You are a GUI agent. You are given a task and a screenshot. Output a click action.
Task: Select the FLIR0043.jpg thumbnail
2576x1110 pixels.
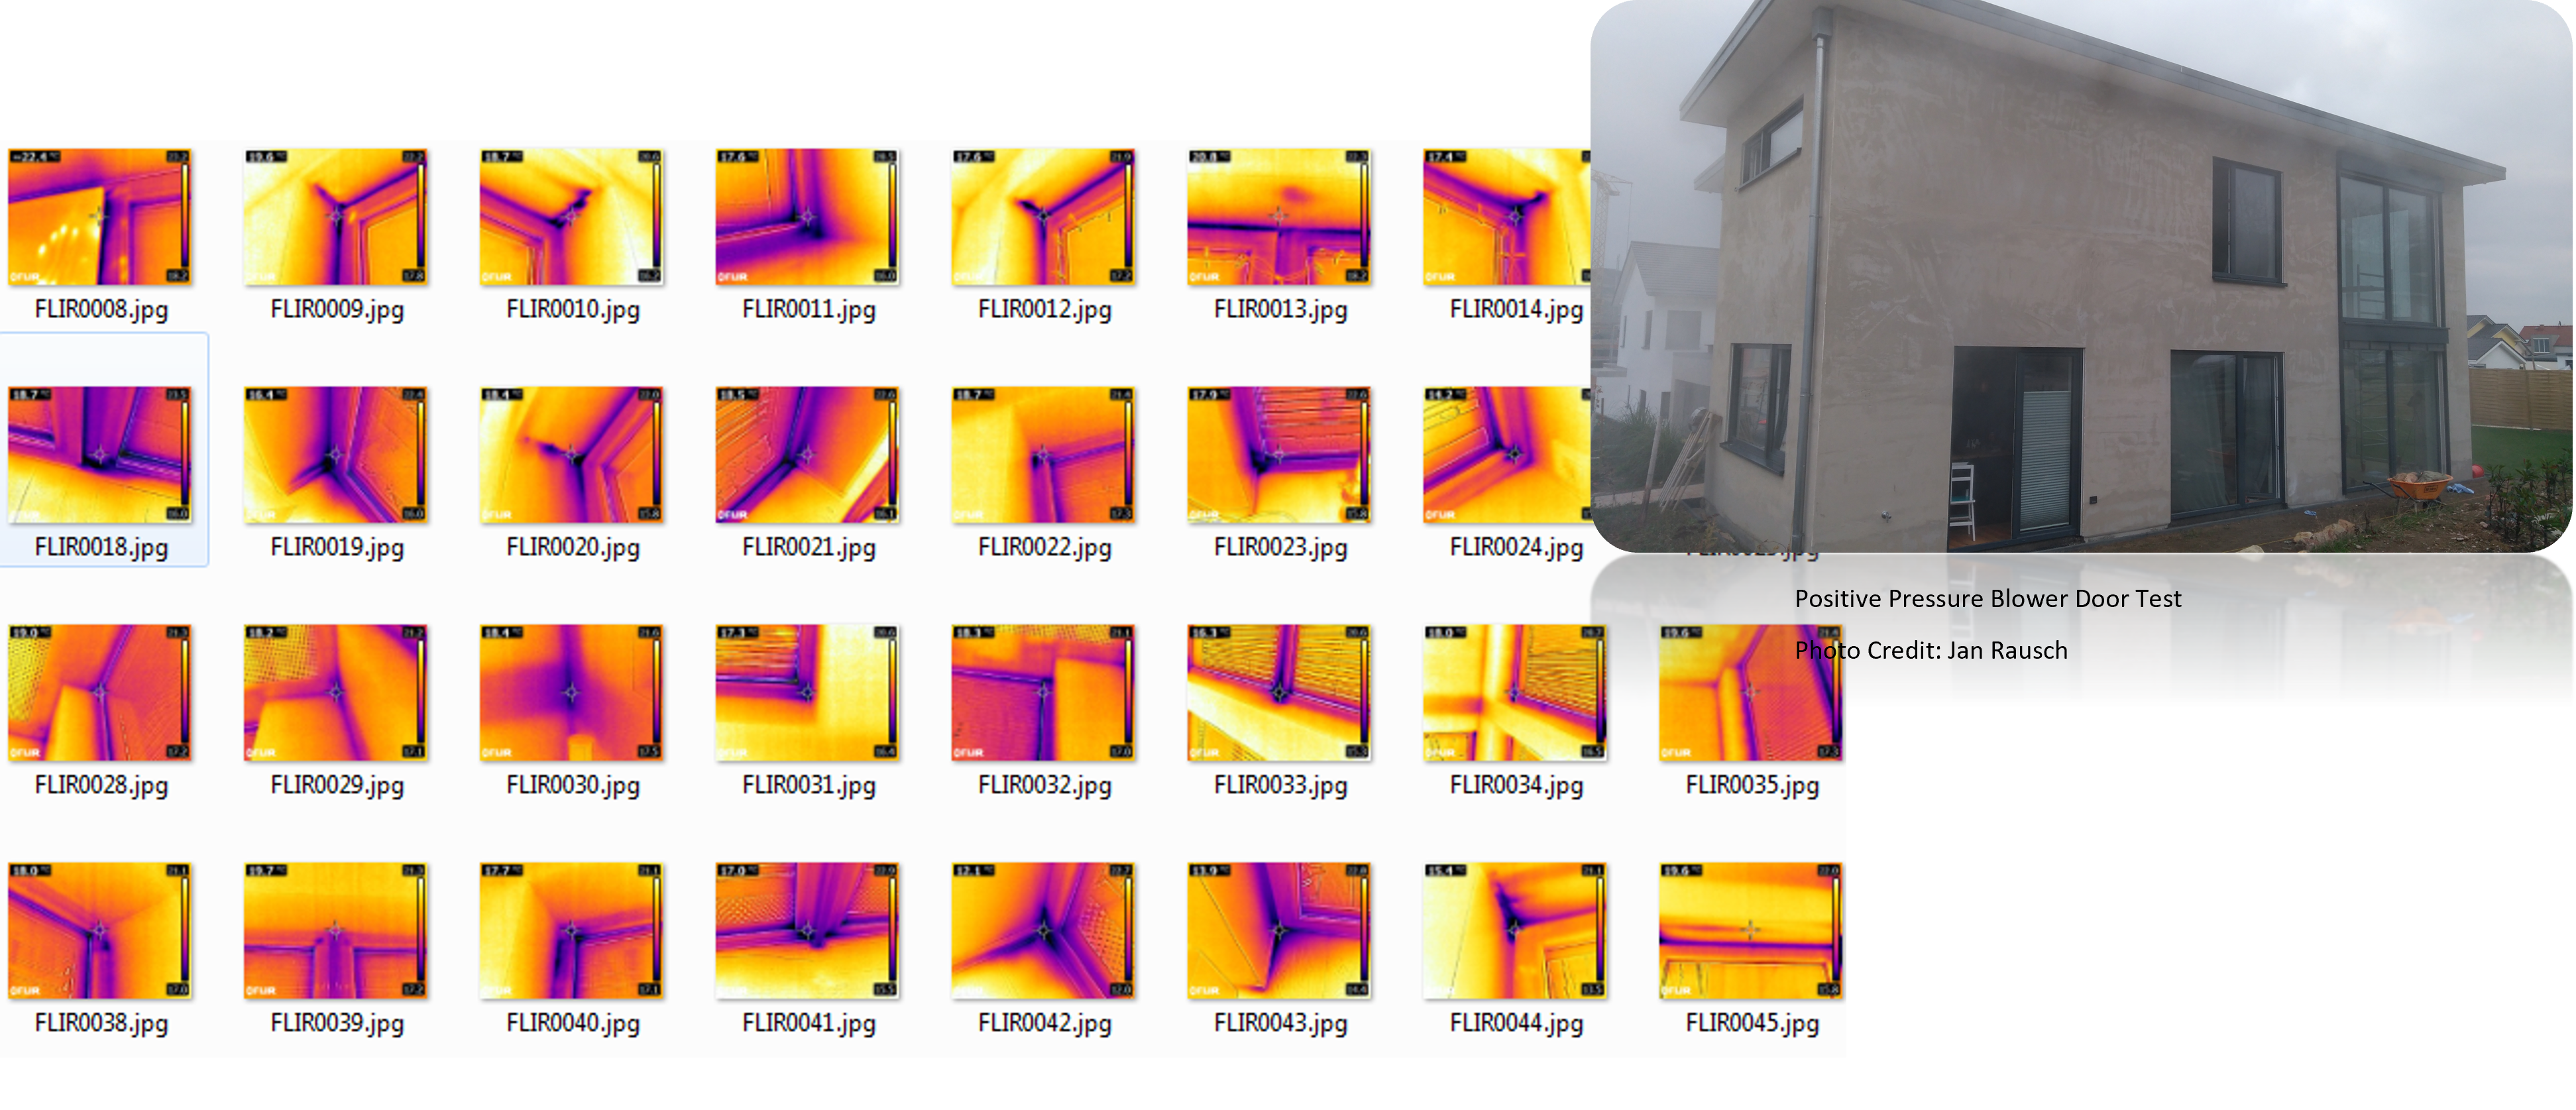click(1280, 931)
